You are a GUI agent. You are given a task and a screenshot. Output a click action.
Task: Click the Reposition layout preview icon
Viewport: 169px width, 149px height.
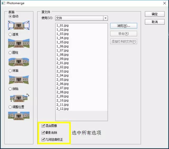pos(19,116)
